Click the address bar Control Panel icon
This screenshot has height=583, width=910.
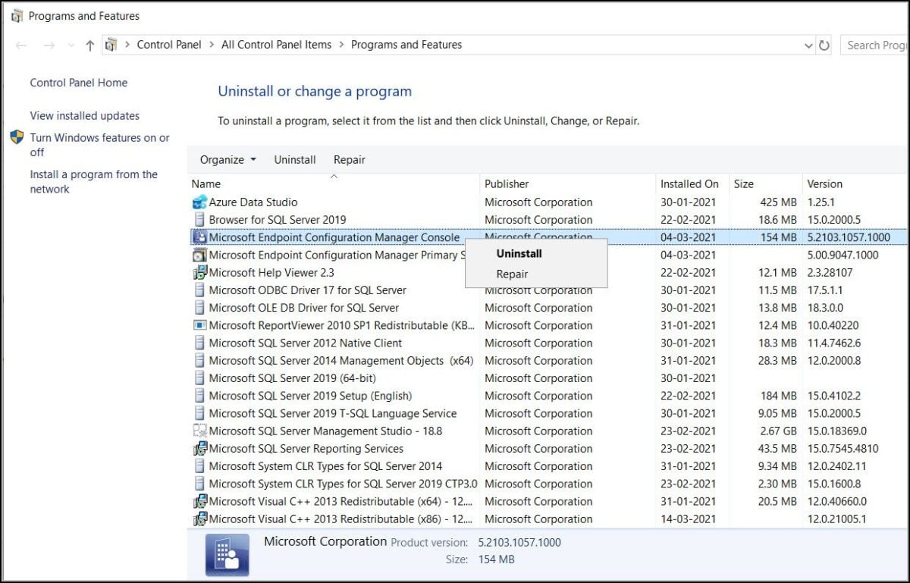point(111,45)
